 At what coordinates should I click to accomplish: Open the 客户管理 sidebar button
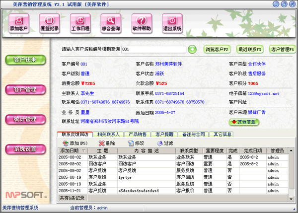point(25,90)
